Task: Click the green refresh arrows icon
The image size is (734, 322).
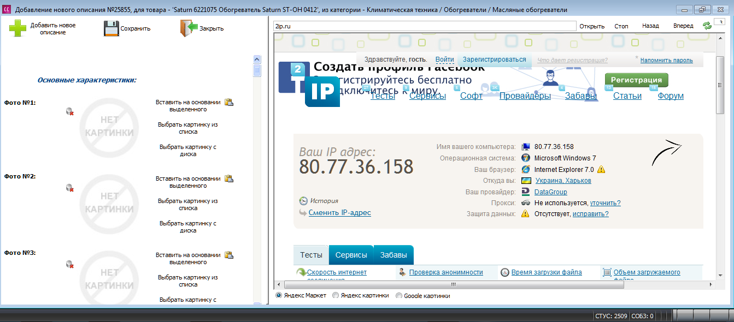Action: tap(707, 26)
